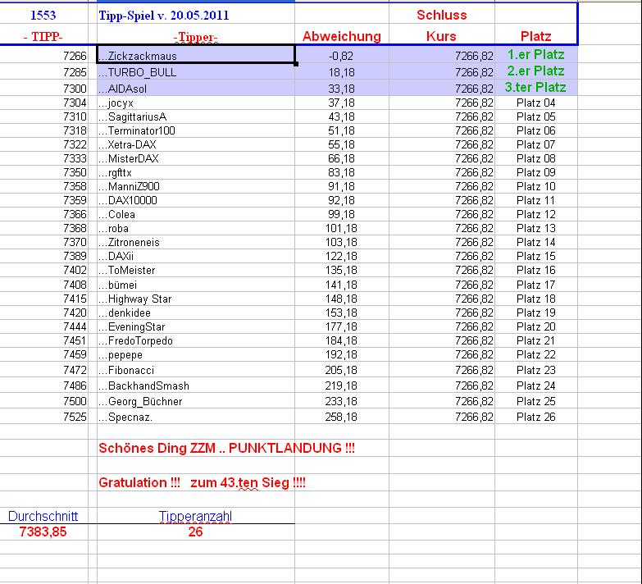Viewport: 642px width, 584px height.
Task: Click the tipper count value 26
Action: click(196, 532)
